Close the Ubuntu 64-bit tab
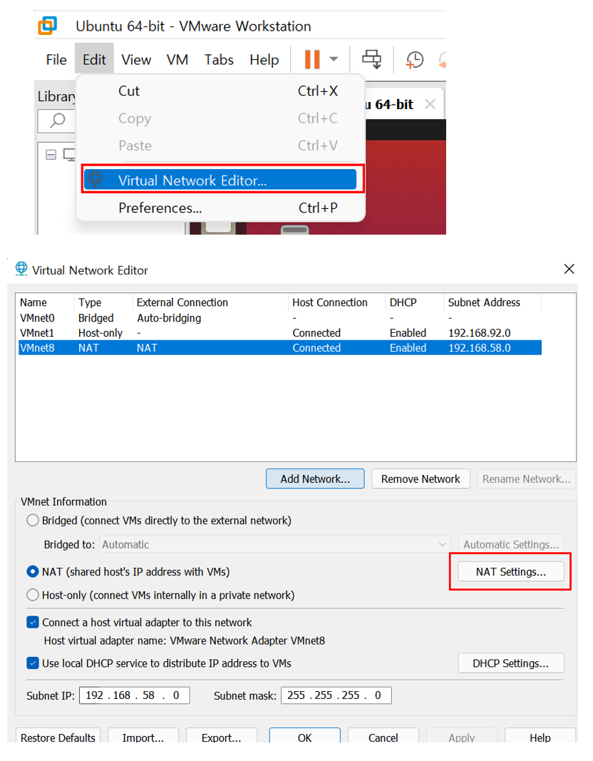This screenshot has height=761, width=593. [x=430, y=104]
